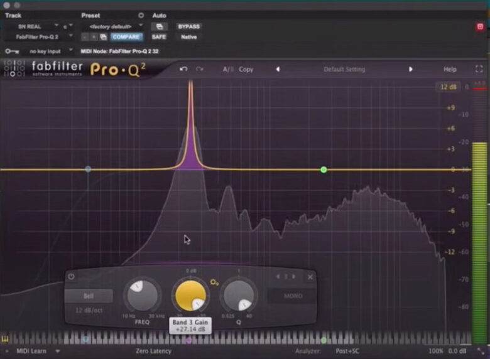Open the 12 dB display range dropdown
Screen dimensions: 490x359
tap(448, 87)
